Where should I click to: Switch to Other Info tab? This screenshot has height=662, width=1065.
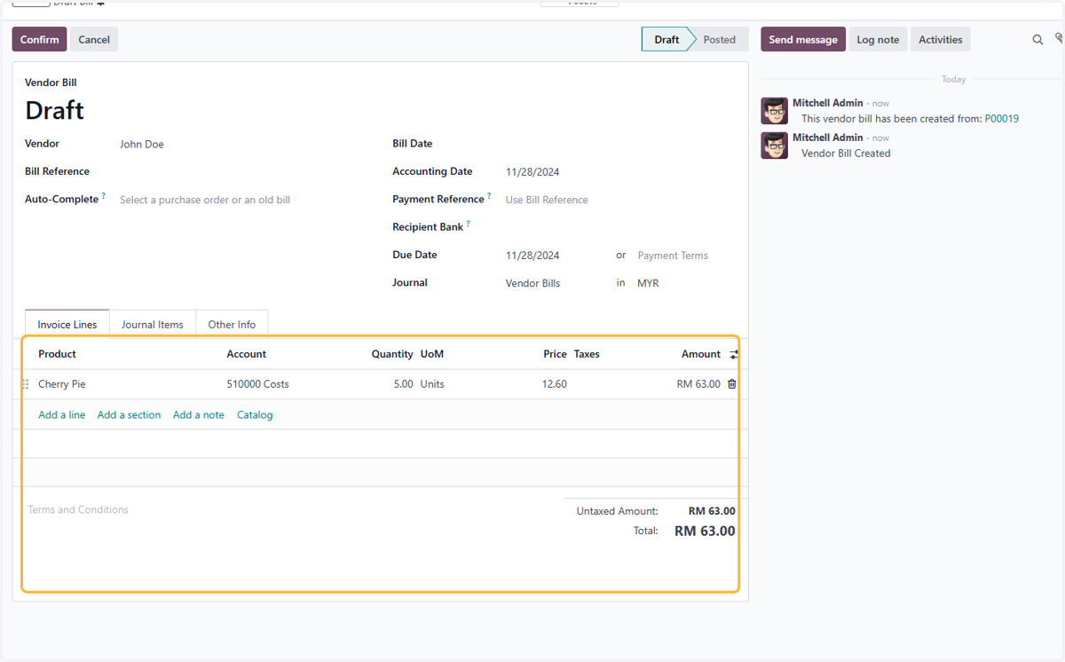pos(232,324)
